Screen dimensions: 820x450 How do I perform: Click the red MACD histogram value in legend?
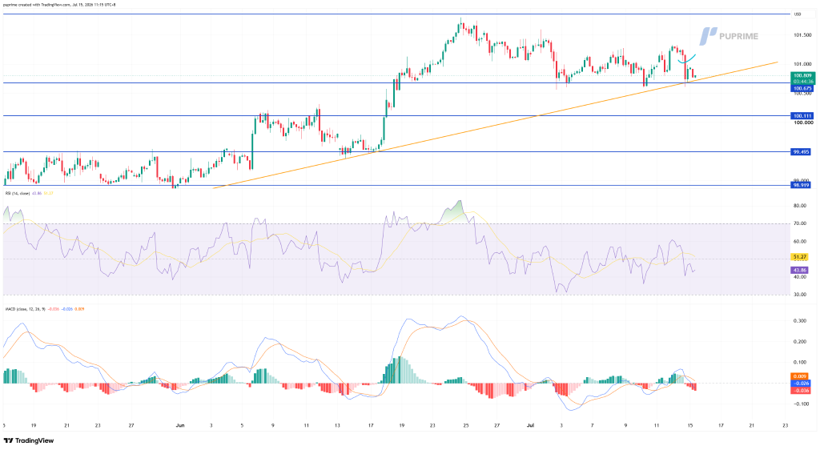tap(54, 309)
